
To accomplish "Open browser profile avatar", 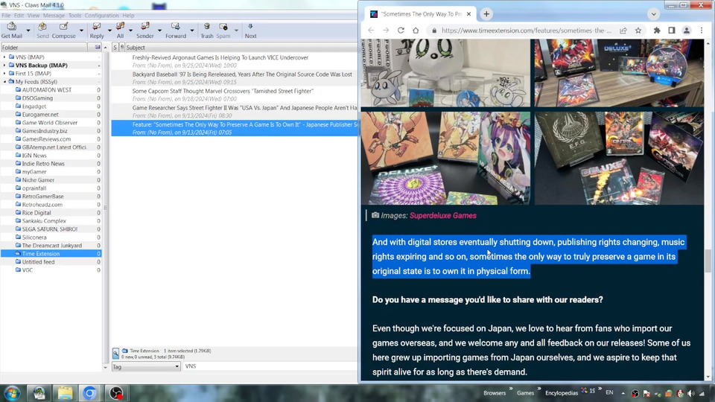I will click(x=686, y=30).
